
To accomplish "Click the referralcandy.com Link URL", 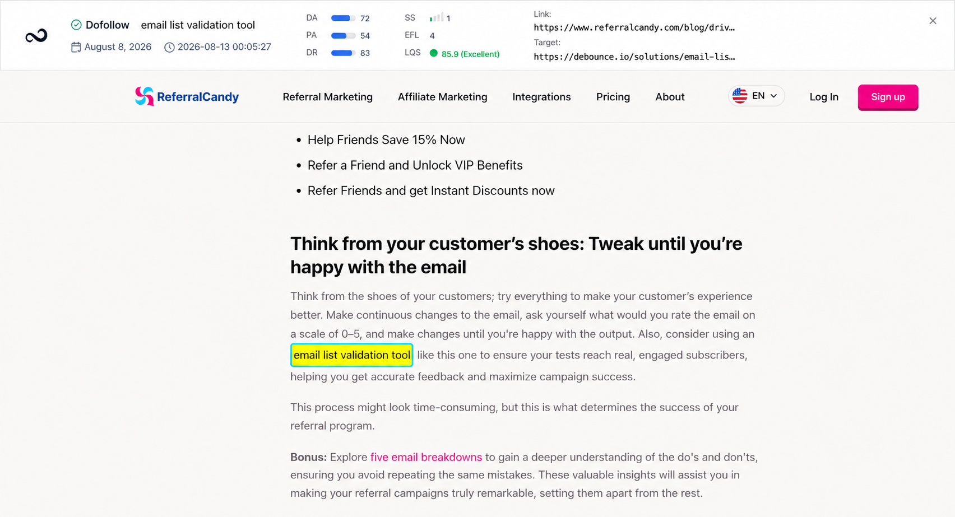I will tap(634, 27).
